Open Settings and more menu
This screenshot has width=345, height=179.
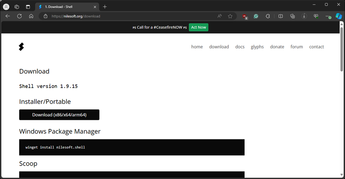point(328,16)
